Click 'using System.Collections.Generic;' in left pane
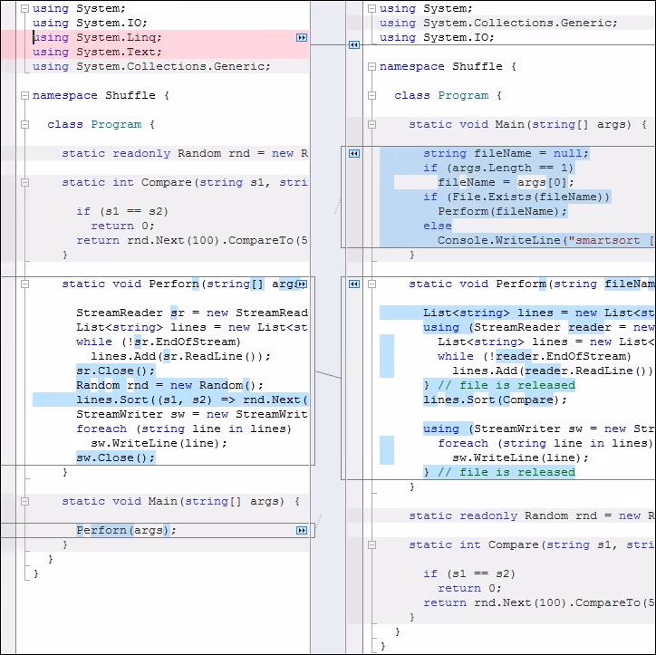656x655 pixels. 151,66
